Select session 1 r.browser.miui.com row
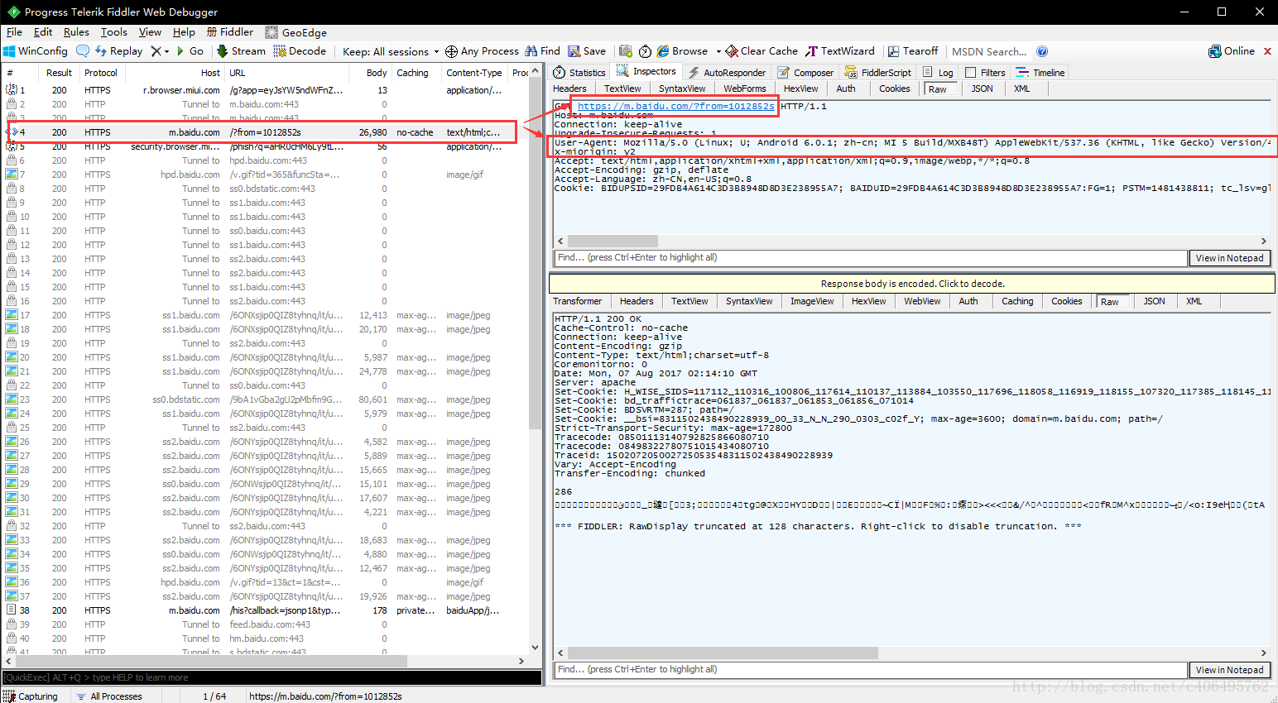This screenshot has width=1278, height=703. click(x=265, y=90)
